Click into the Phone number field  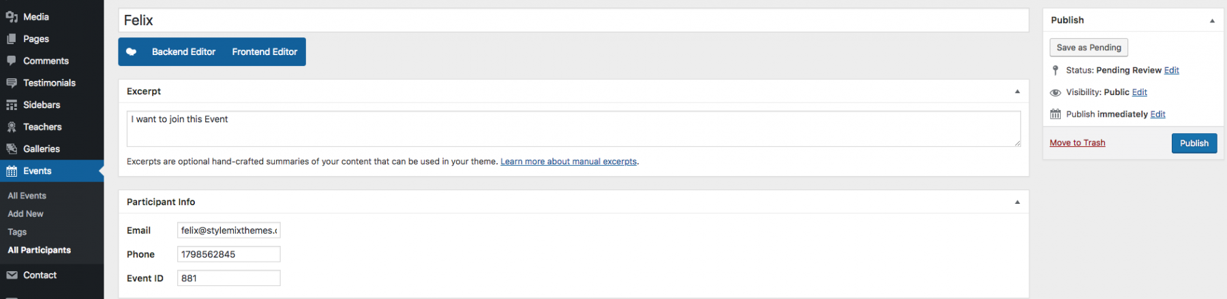click(x=228, y=254)
